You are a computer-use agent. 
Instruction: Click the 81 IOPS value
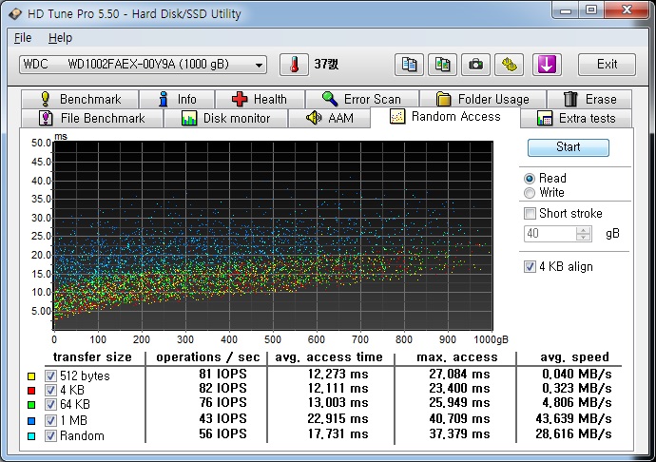coord(223,374)
